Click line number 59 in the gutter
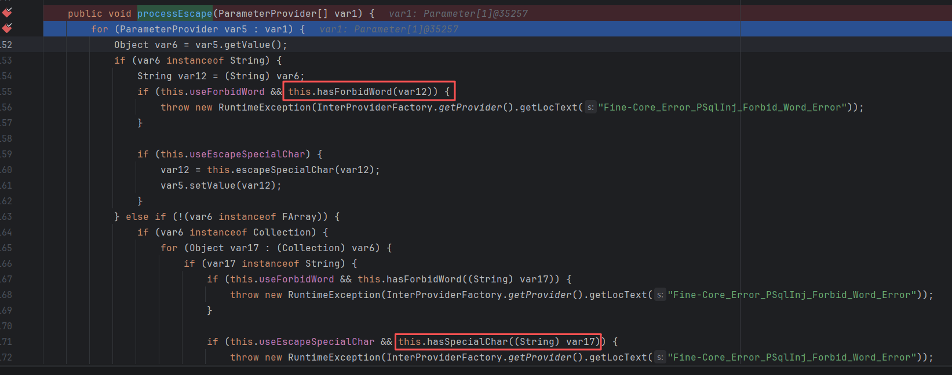Viewport: 952px width, 375px height. pyautogui.click(x=6, y=155)
